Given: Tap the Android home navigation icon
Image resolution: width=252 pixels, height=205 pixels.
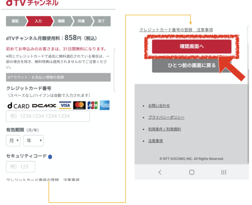Looking at the screenshot, I should pyautogui.click(x=192, y=172).
